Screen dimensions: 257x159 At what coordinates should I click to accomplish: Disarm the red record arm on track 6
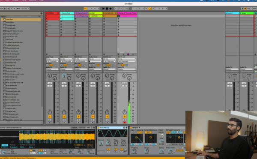[x=124, y=122]
